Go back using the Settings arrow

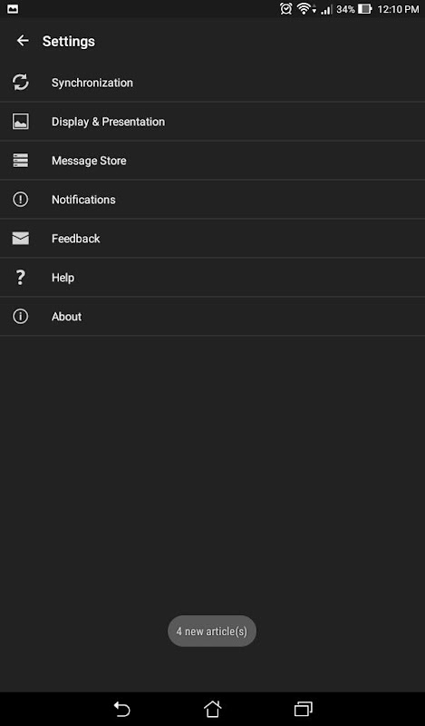(x=23, y=41)
